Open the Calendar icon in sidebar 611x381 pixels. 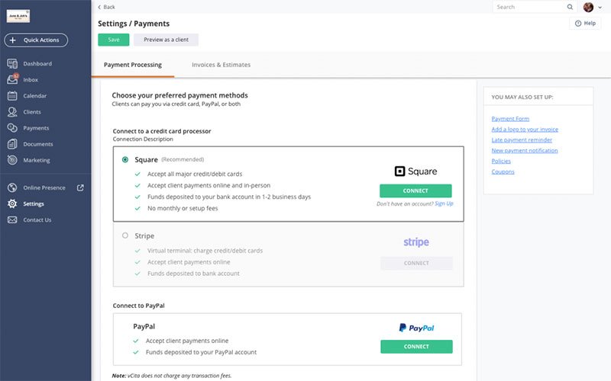tap(12, 96)
